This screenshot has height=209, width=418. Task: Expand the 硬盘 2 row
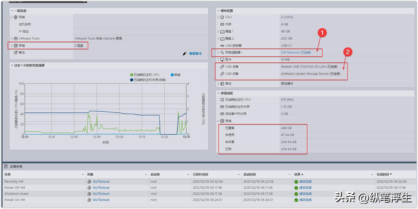(218, 39)
